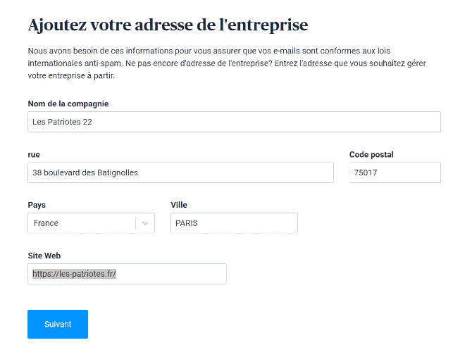
Task: Click the "rue" field label
Action: (x=34, y=154)
